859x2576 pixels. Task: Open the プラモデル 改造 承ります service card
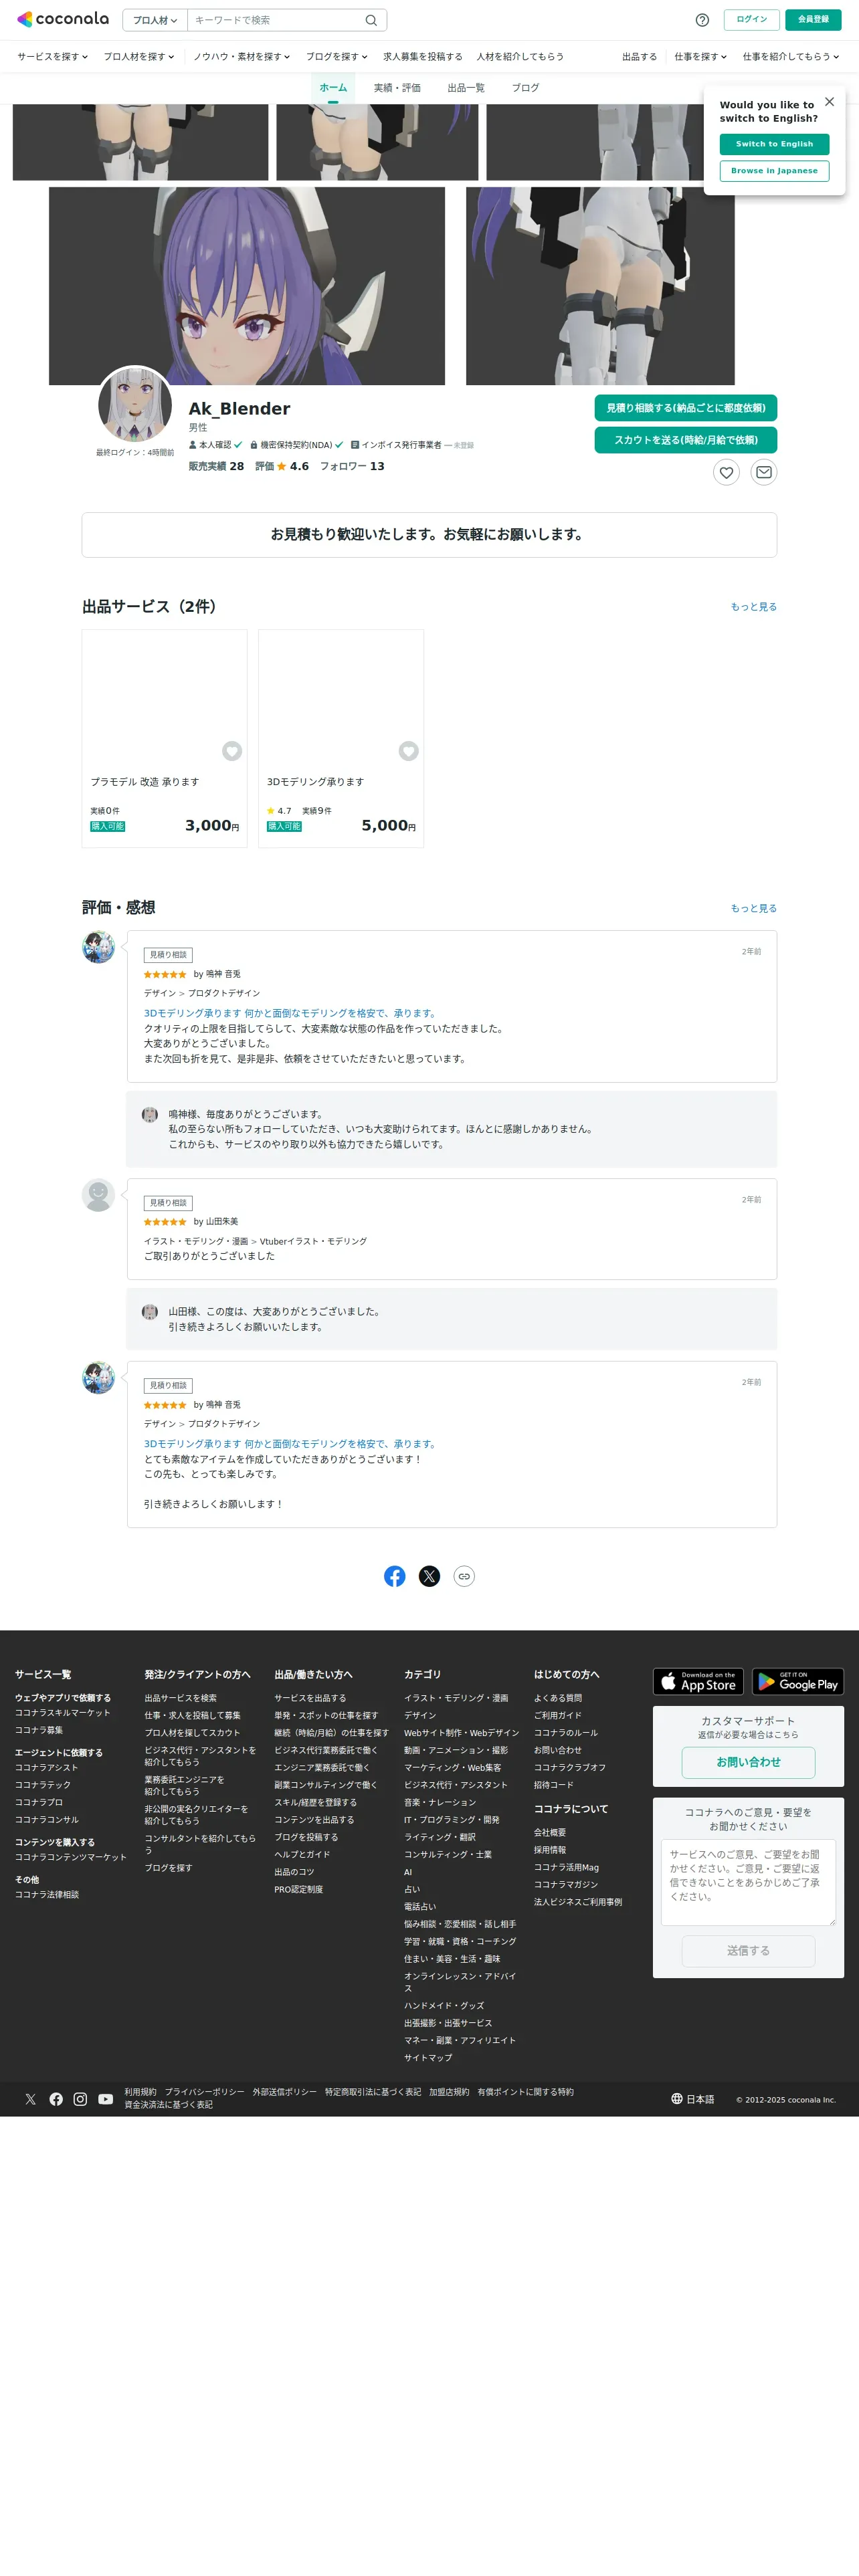[165, 739]
